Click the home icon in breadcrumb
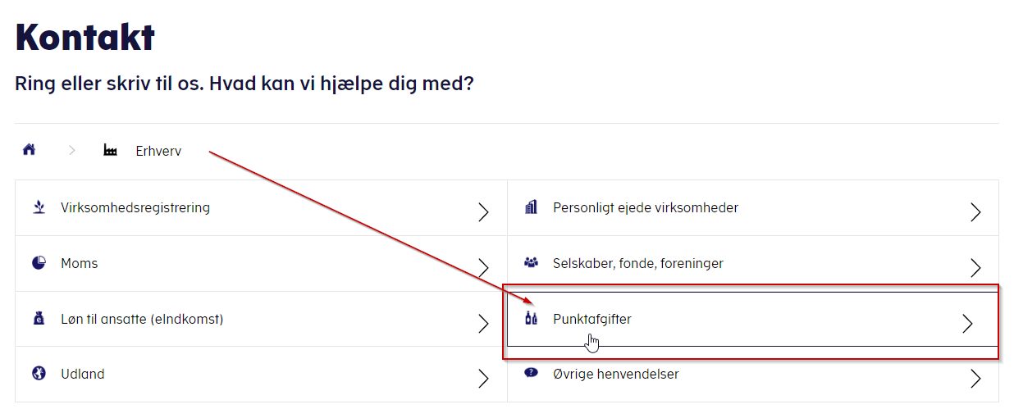This screenshot has width=1014, height=418. tap(30, 150)
